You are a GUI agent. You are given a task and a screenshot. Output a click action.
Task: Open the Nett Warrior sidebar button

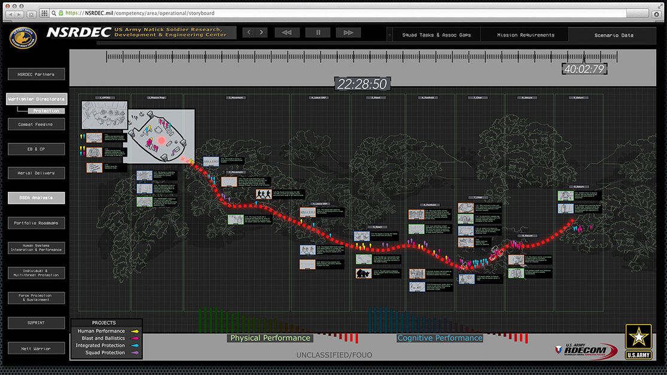click(36, 349)
